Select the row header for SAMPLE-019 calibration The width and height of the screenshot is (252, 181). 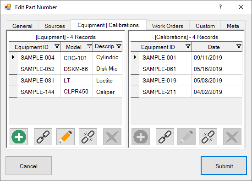[x=135, y=80]
